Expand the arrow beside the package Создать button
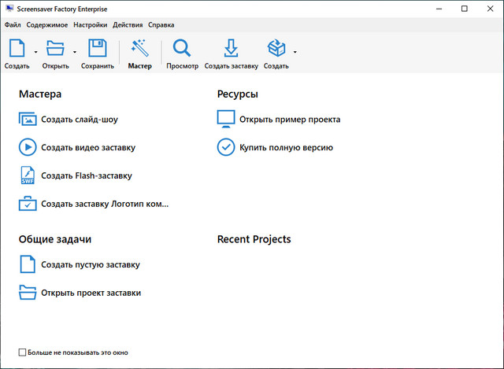The height and width of the screenshot is (369, 504). pyautogui.click(x=295, y=52)
